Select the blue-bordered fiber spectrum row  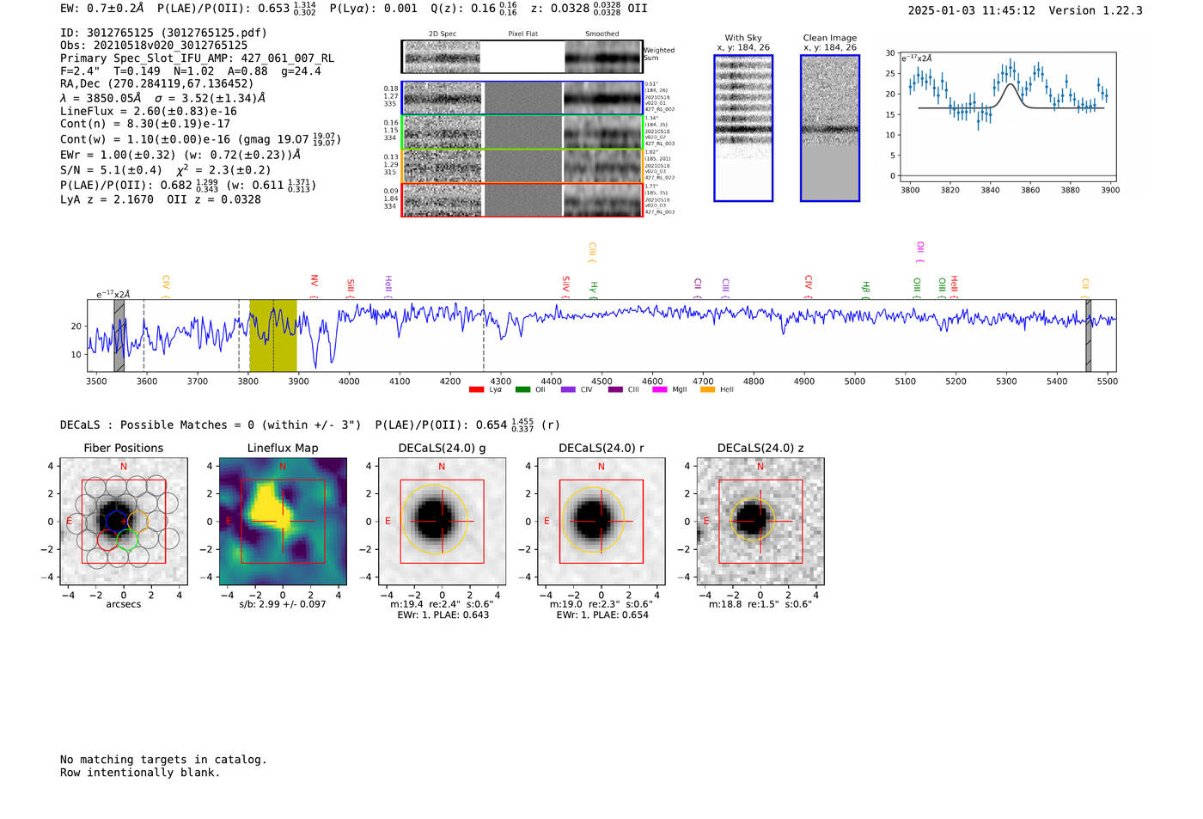(522, 98)
